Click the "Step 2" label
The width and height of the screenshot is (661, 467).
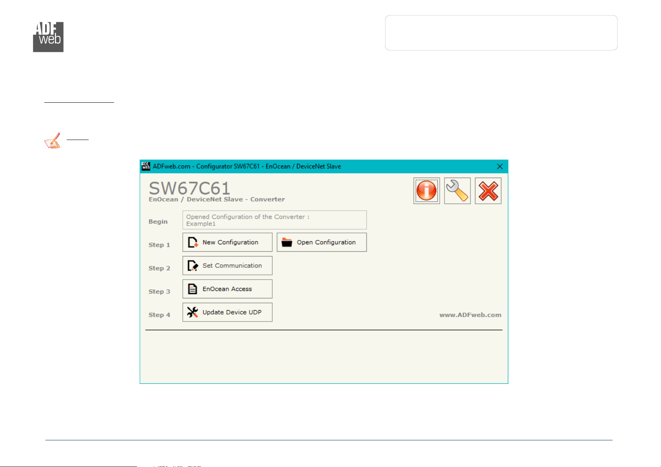[159, 268]
